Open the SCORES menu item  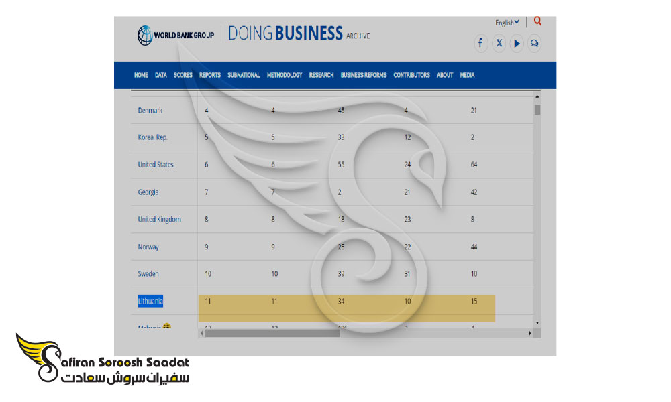tap(183, 75)
